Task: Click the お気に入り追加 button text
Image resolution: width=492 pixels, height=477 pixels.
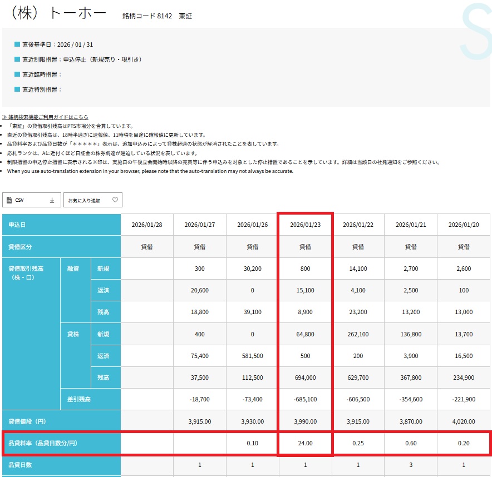Action: (x=85, y=200)
